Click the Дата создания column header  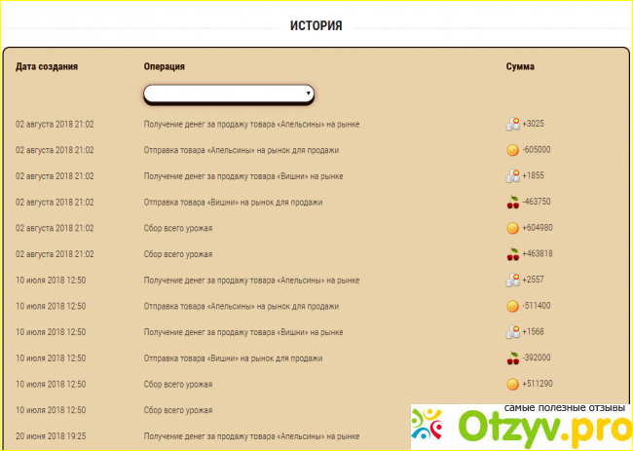coord(47,66)
